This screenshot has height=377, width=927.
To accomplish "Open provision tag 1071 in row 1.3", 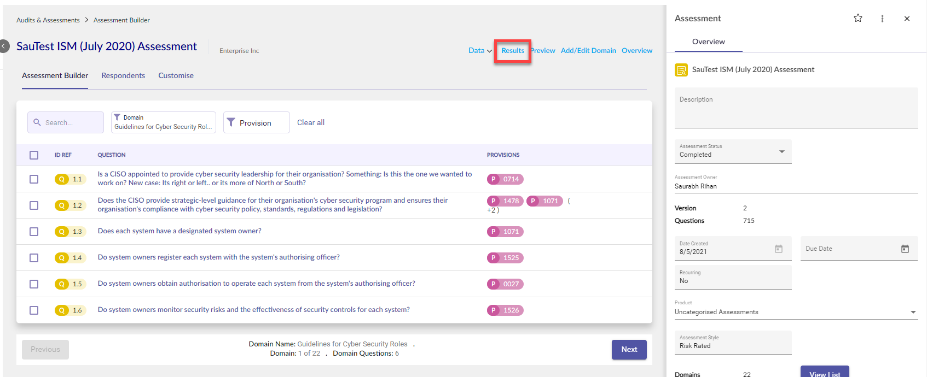I will click(x=505, y=232).
